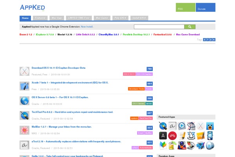Select the umbrella app icon in Featured Apps

(191, 126)
